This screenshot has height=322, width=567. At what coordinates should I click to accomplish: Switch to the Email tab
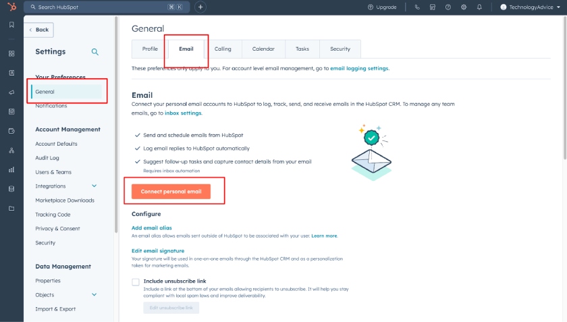tap(186, 49)
